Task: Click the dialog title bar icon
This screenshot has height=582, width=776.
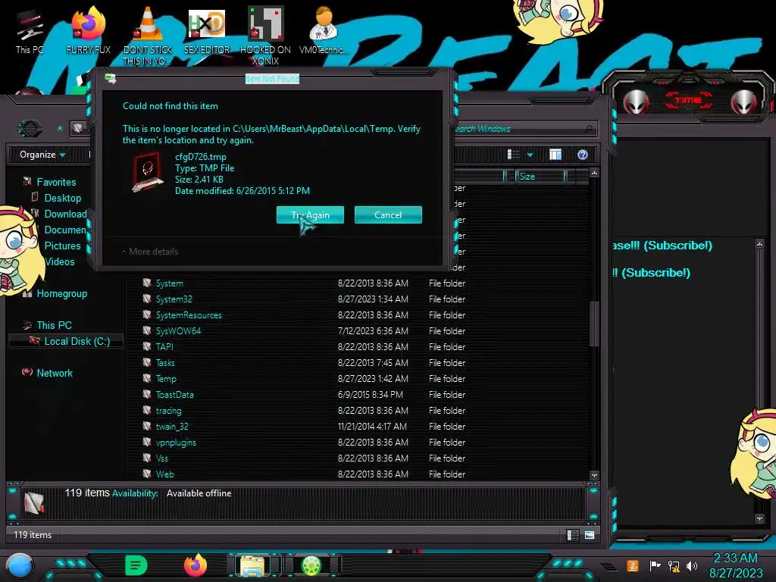Action: (111, 79)
